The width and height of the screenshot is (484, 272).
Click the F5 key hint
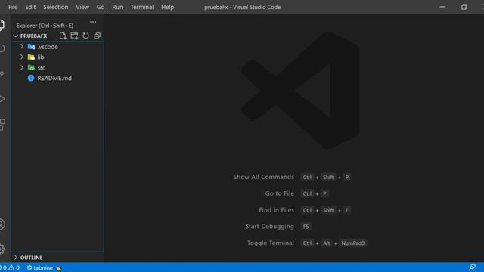[x=306, y=227]
